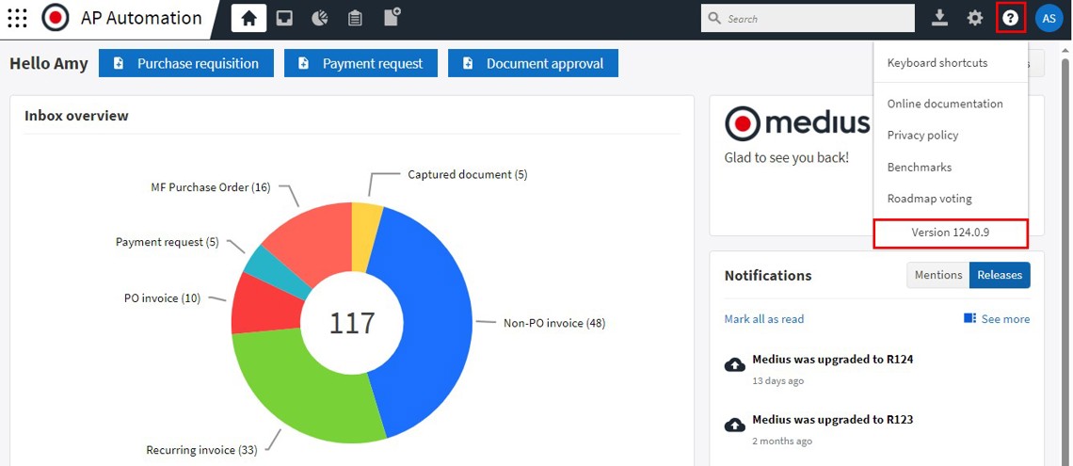Open the AS user avatar menu
This screenshot has width=1073, height=466.
(1049, 18)
